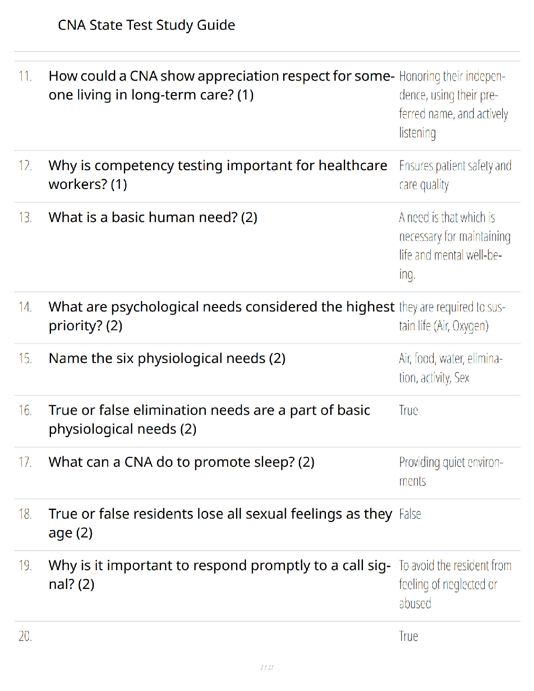Click the answer 'Air, food, water, elimination'
Image resolution: width=534 pixels, height=691 pixels.
(x=451, y=368)
